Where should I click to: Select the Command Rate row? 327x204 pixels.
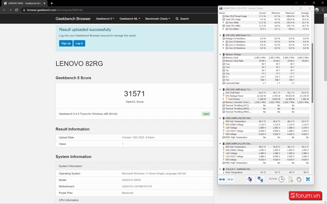(x=264, y=83)
